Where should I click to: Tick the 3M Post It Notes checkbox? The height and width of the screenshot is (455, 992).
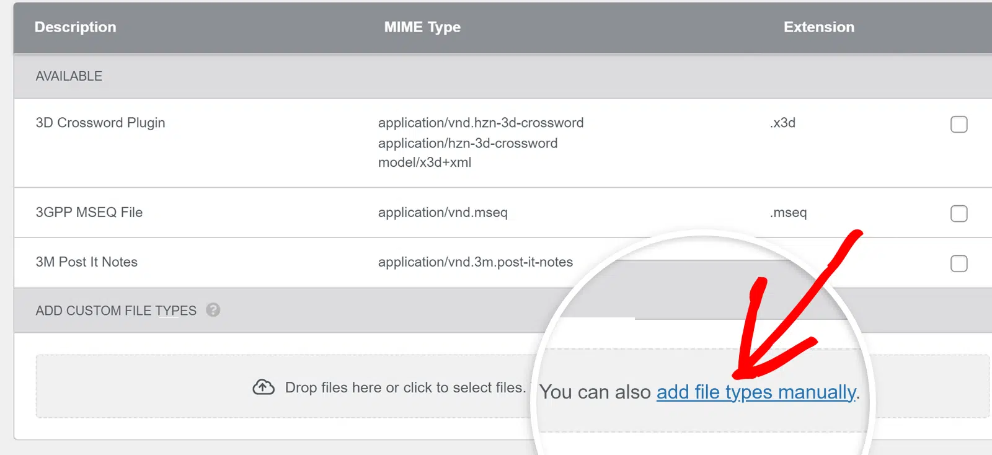pyautogui.click(x=959, y=263)
